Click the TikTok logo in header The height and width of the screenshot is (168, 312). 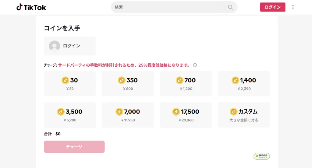click(x=31, y=7)
